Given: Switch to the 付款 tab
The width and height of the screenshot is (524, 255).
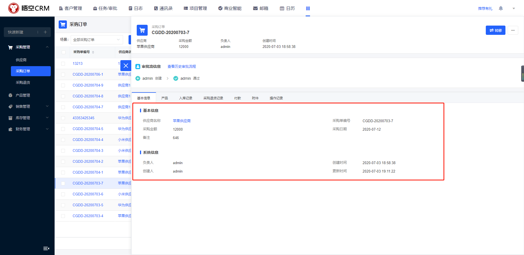Looking at the screenshot, I should [x=237, y=98].
